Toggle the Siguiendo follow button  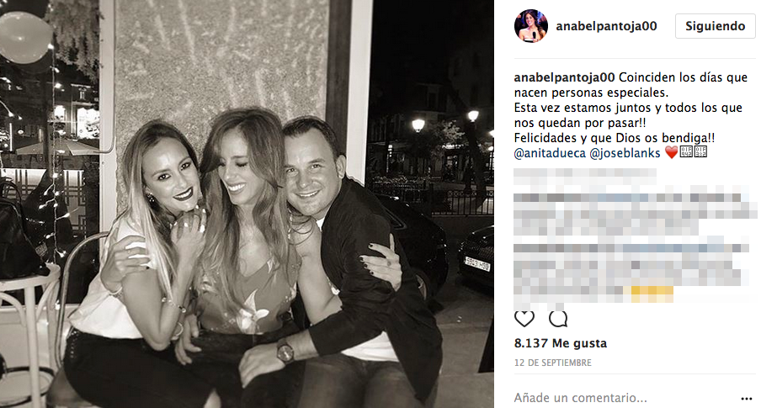click(715, 26)
